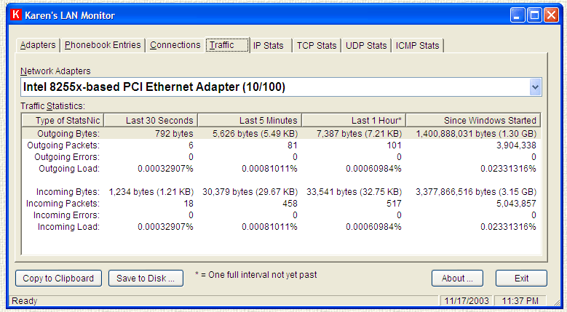The height and width of the screenshot is (312, 567).
Task: Go to the Connections tab
Action: 175,45
